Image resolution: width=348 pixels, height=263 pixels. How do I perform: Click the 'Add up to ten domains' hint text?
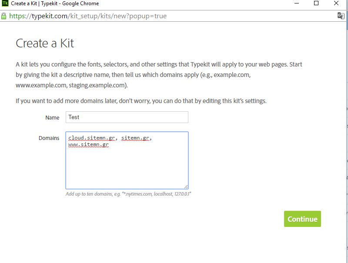click(128, 194)
